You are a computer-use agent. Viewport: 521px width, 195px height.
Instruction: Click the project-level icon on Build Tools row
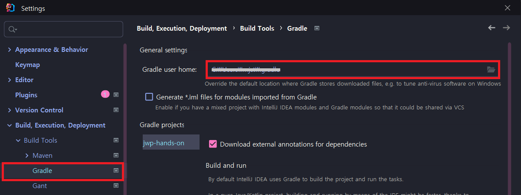(x=116, y=140)
